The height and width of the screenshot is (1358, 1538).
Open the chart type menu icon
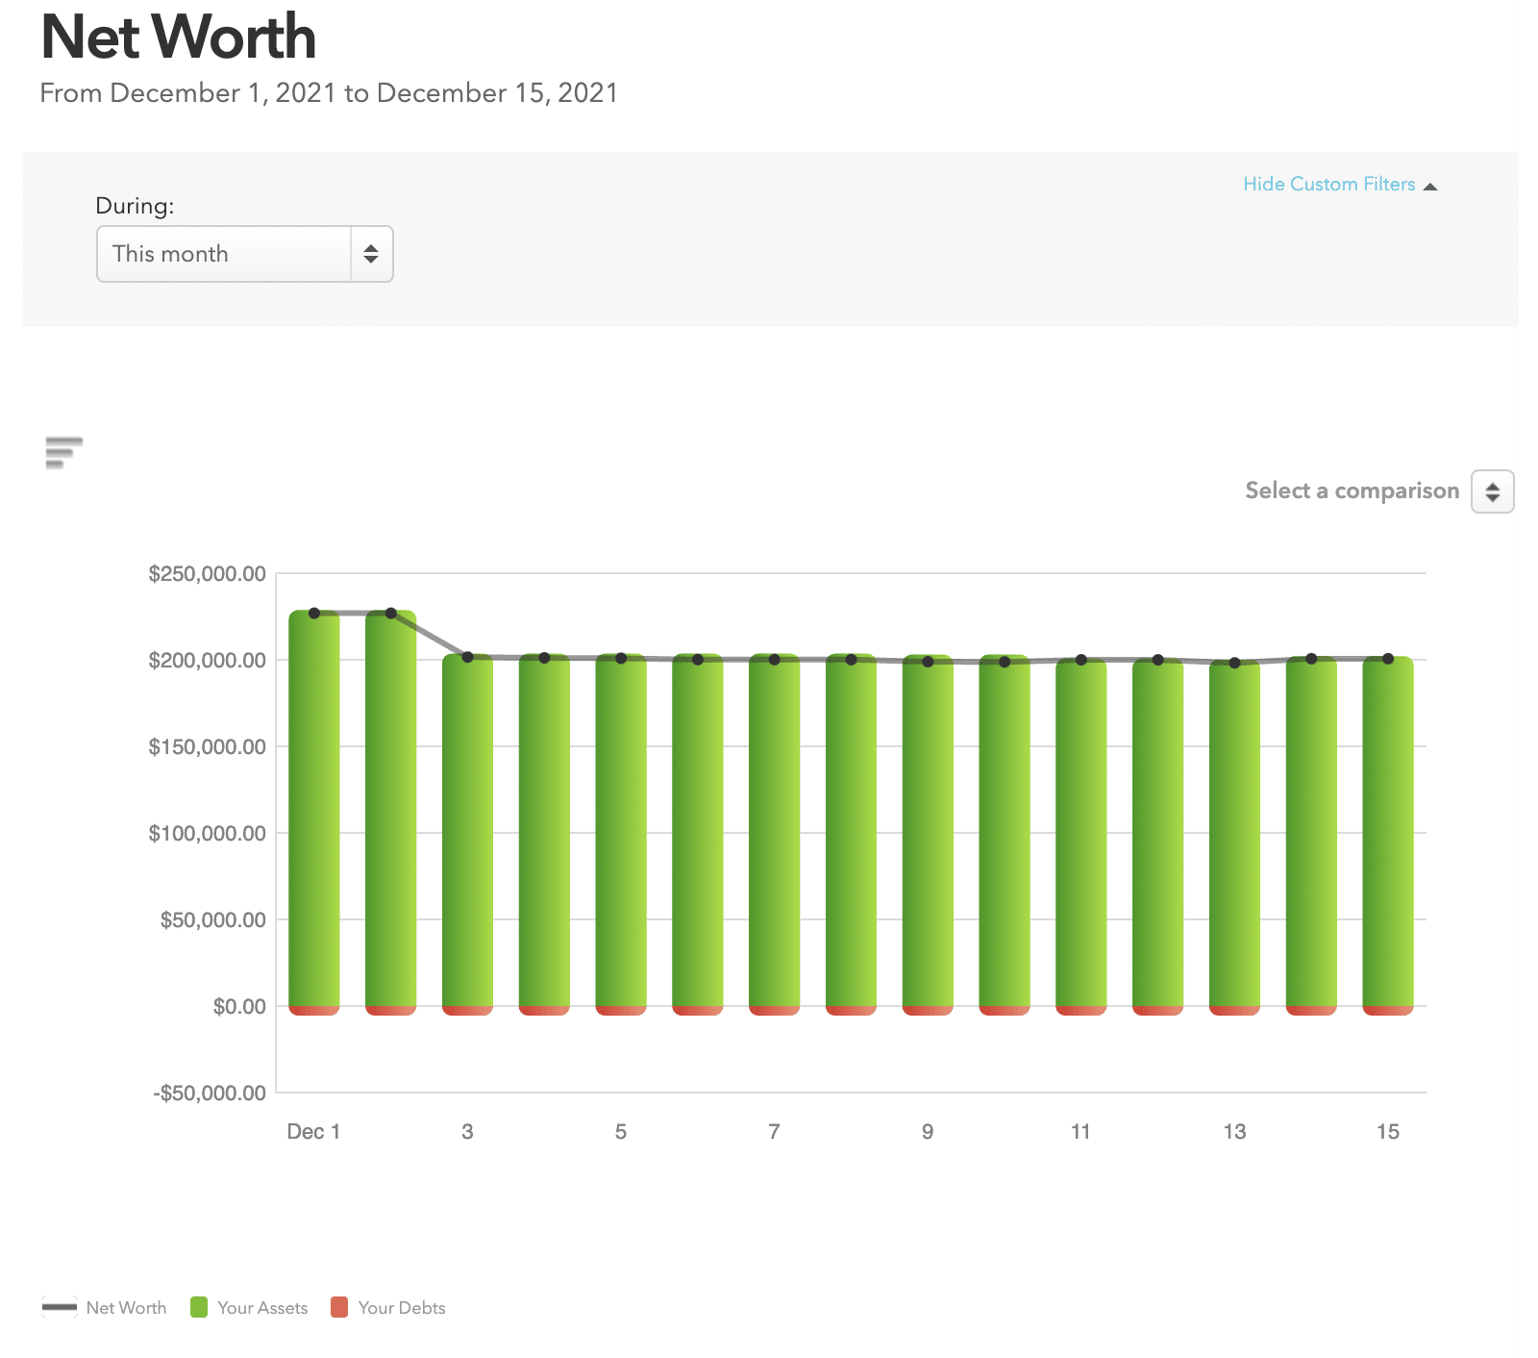[64, 452]
